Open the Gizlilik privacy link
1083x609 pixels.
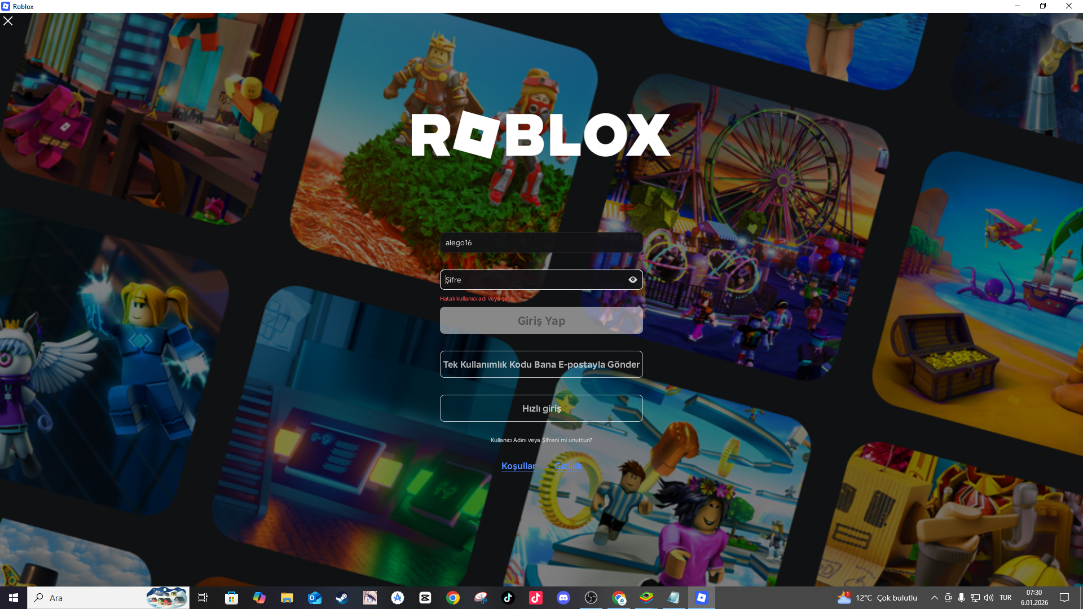[x=567, y=466]
